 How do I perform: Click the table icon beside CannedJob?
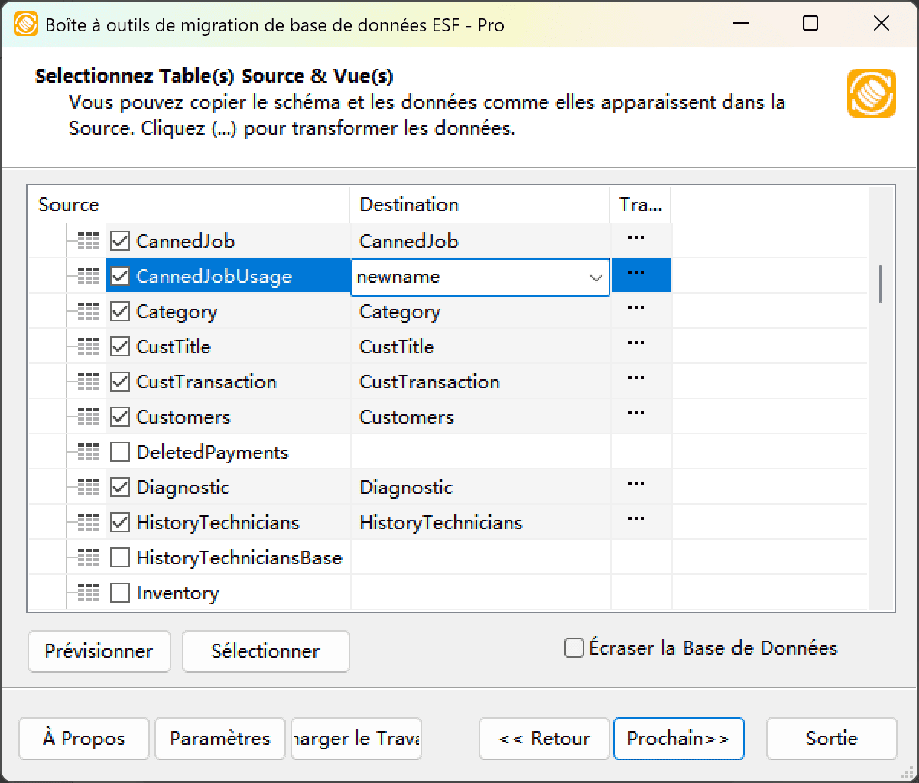[x=89, y=242]
